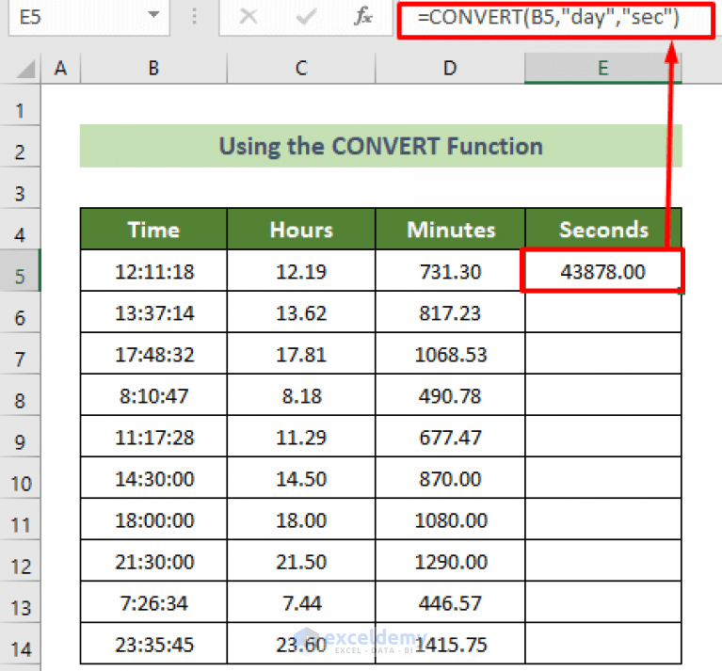Select cell with value 1080.00
Screen dimensions: 722x671
tap(450, 520)
